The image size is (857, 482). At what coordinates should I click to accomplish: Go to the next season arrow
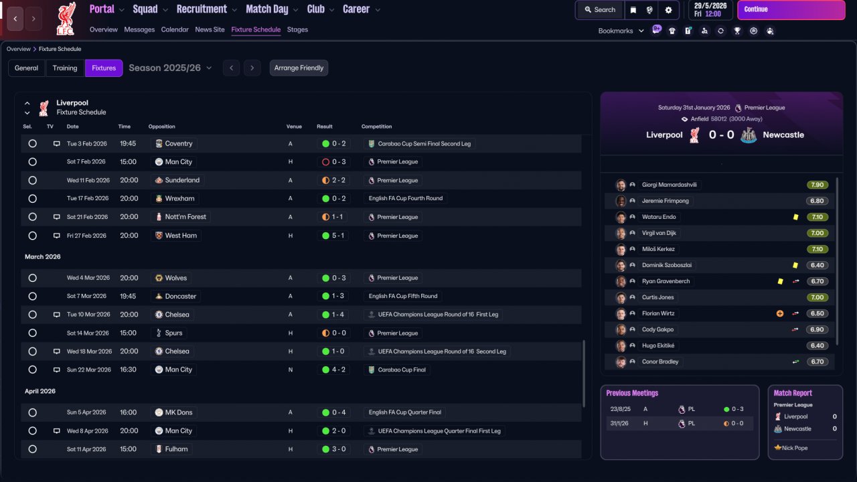(x=252, y=68)
